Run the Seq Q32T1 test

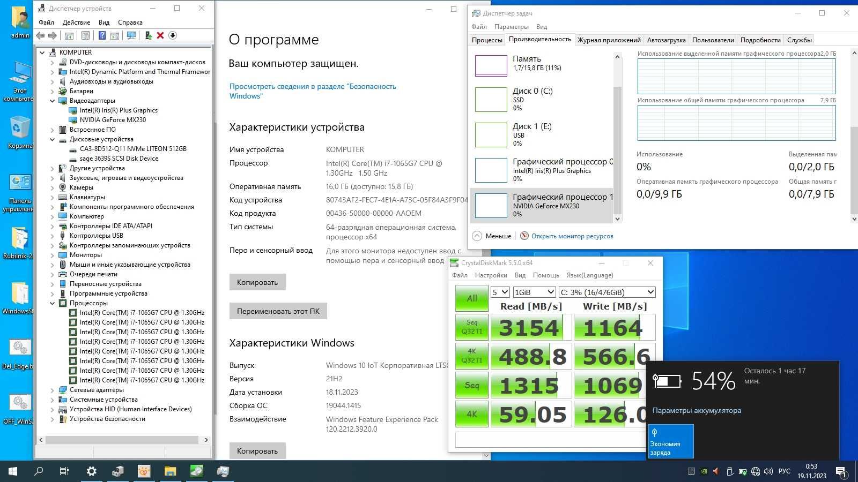point(471,327)
